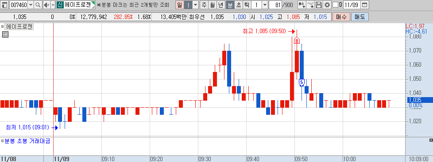Viewport: 433px width, 162px height.
Task: Click the minute interval field showing 1
Action: [256, 5]
